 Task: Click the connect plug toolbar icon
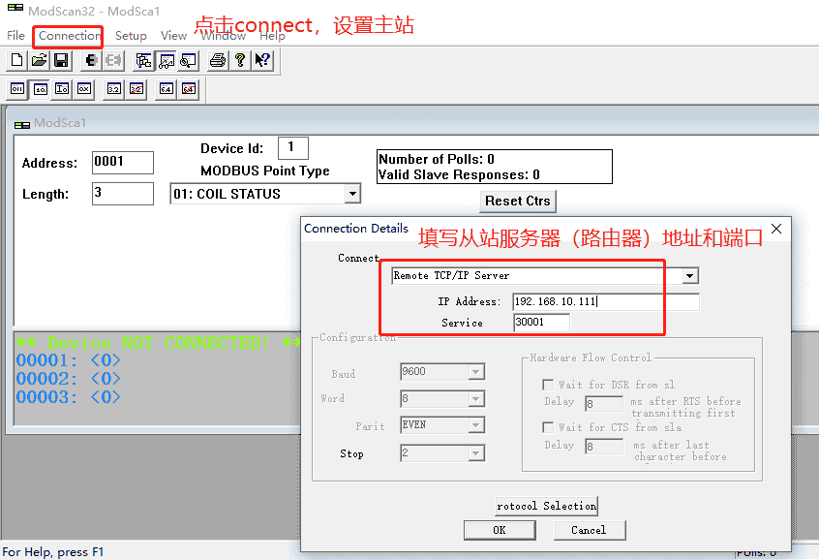[91, 61]
